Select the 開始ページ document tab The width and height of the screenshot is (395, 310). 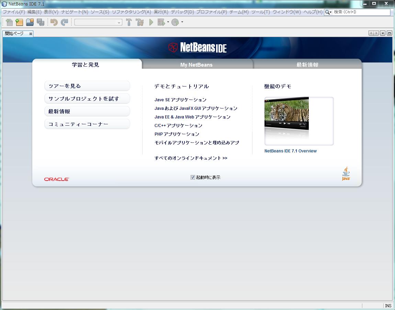point(14,34)
